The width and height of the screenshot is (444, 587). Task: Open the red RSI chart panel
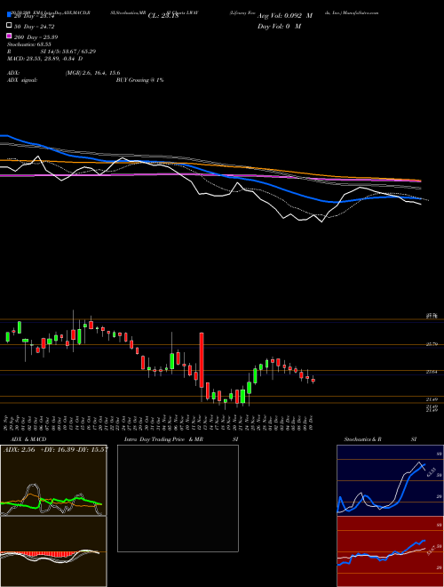pyautogui.click(x=390, y=551)
